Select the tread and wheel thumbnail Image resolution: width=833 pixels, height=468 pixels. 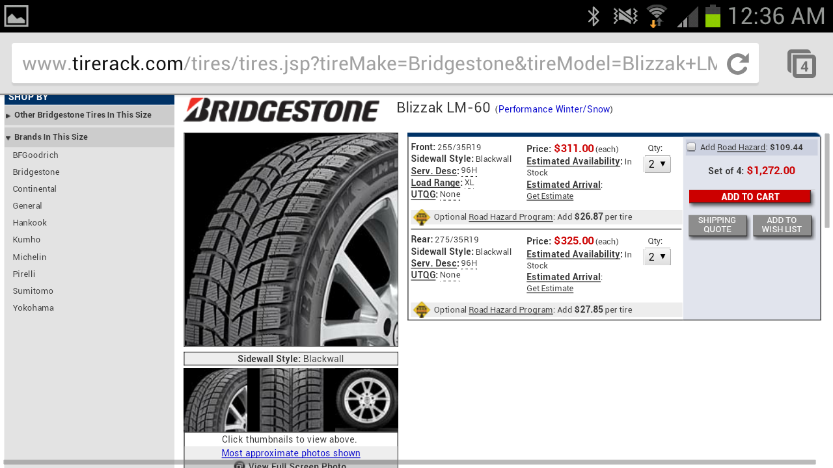point(215,400)
